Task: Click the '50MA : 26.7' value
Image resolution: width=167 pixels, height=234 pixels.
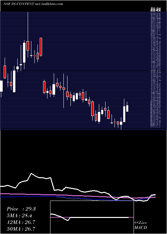Action: [x=21, y=229]
